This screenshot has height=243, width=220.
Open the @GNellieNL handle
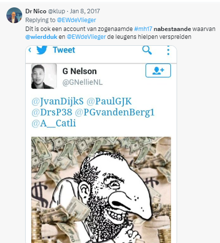[82, 82]
